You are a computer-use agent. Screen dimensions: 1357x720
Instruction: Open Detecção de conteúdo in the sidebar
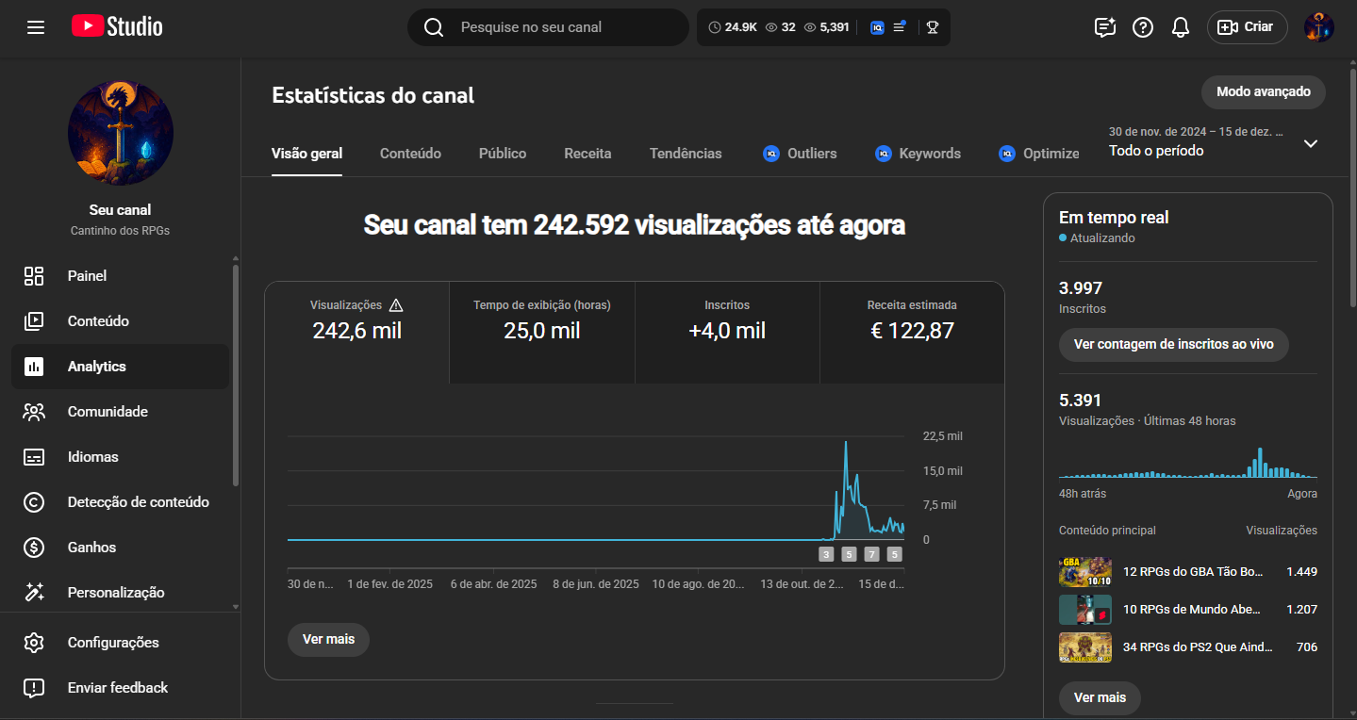120,502
